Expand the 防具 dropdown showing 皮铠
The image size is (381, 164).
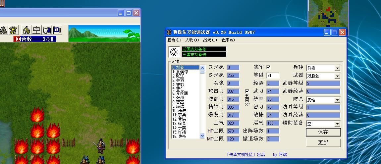[x=337, y=100]
